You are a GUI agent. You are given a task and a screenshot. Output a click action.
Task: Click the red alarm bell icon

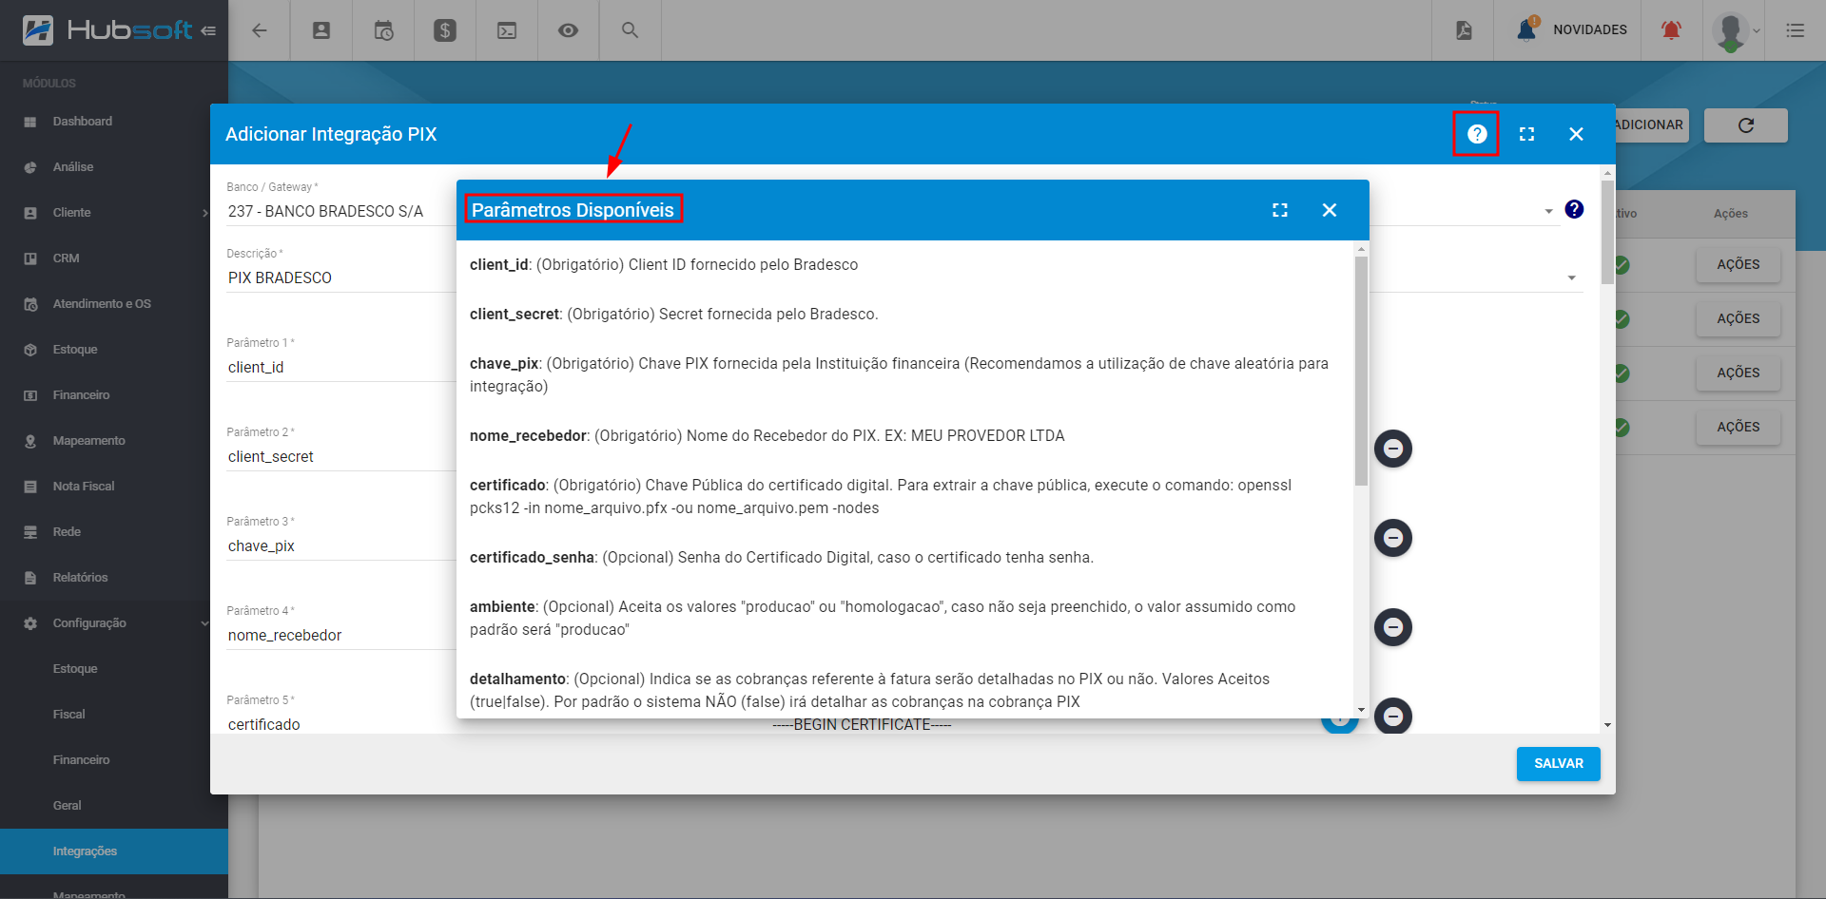coord(1671,30)
